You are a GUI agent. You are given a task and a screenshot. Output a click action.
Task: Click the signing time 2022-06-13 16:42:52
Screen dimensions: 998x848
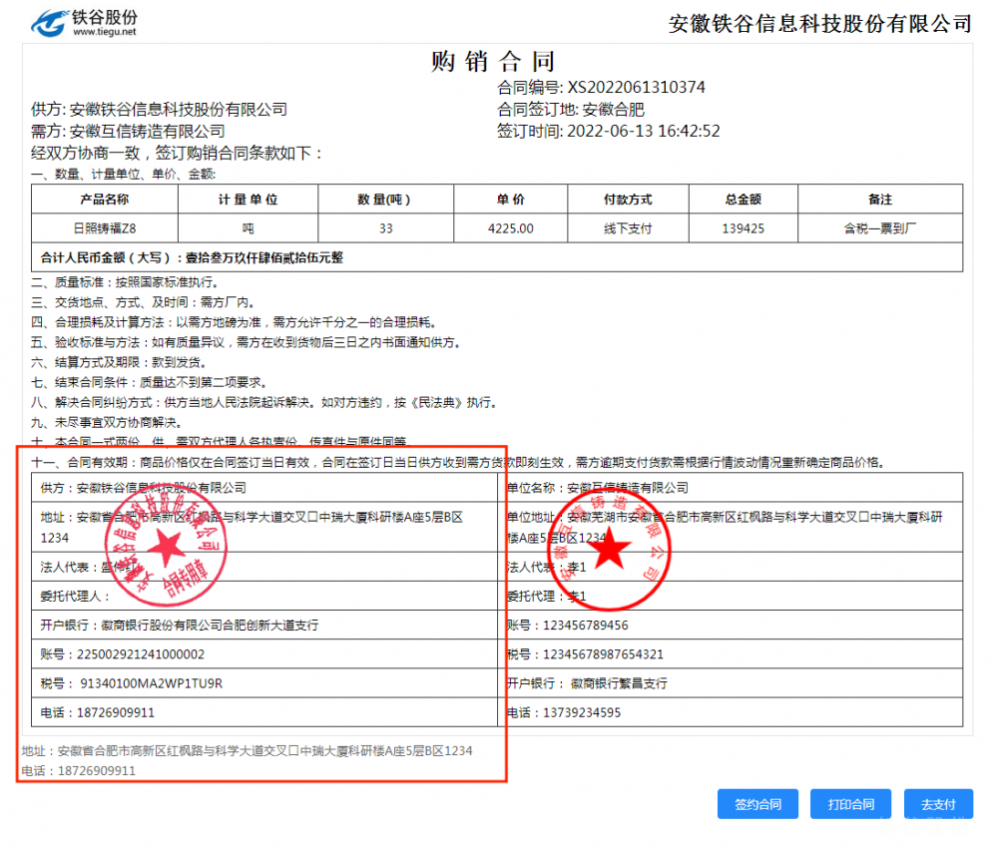click(643, 132)
